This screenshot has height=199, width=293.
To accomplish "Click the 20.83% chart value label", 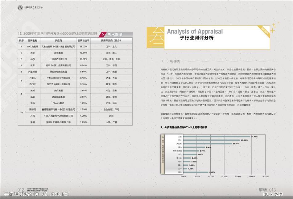I will (244, 140).
